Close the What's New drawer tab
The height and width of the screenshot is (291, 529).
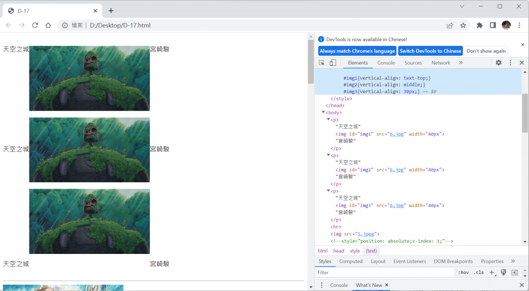coord(386,285)
